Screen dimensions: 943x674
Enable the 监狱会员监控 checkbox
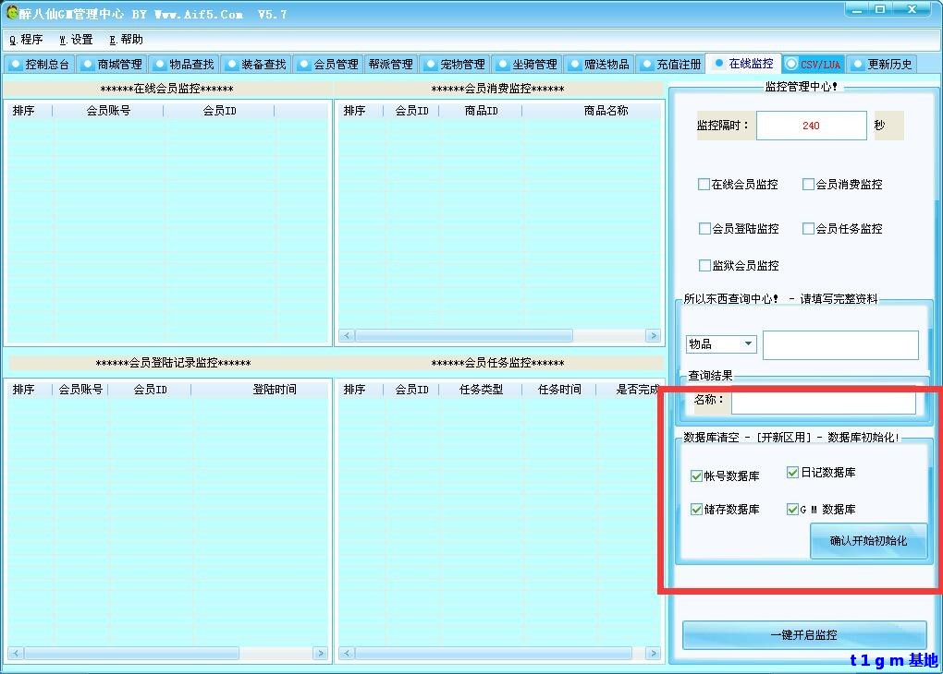(704, 265)
